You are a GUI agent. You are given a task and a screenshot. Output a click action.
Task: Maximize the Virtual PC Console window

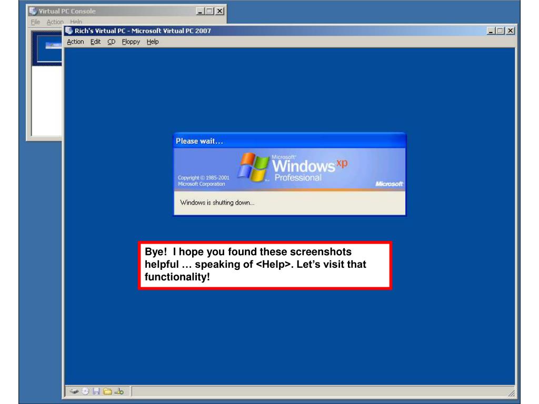pos(209,12)
